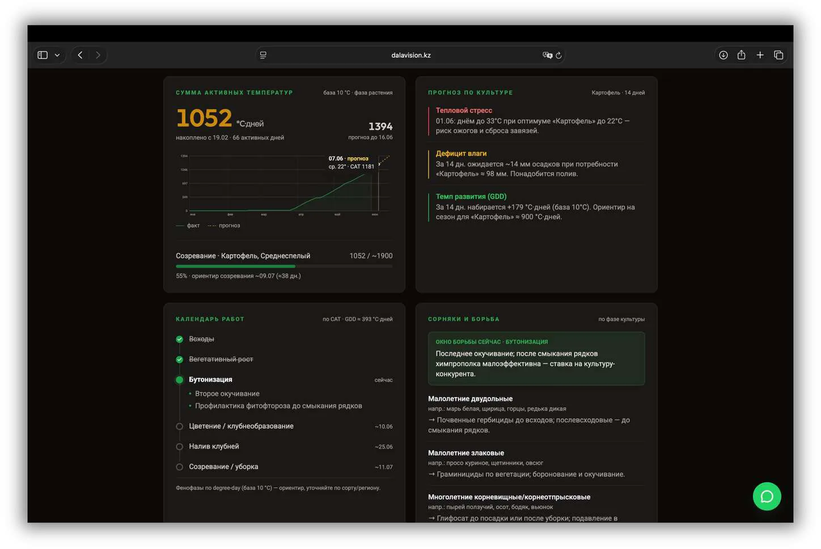Go forward with the browser forward arrow
821x549 pixels.
[x=98, y=55]
